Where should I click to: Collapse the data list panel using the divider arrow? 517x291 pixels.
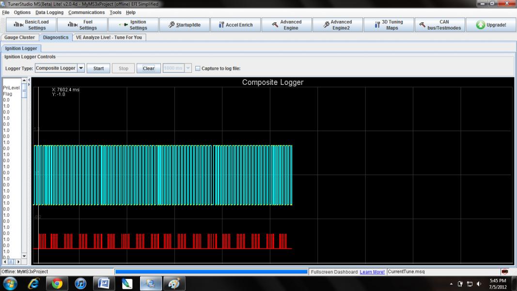[28, 80]
